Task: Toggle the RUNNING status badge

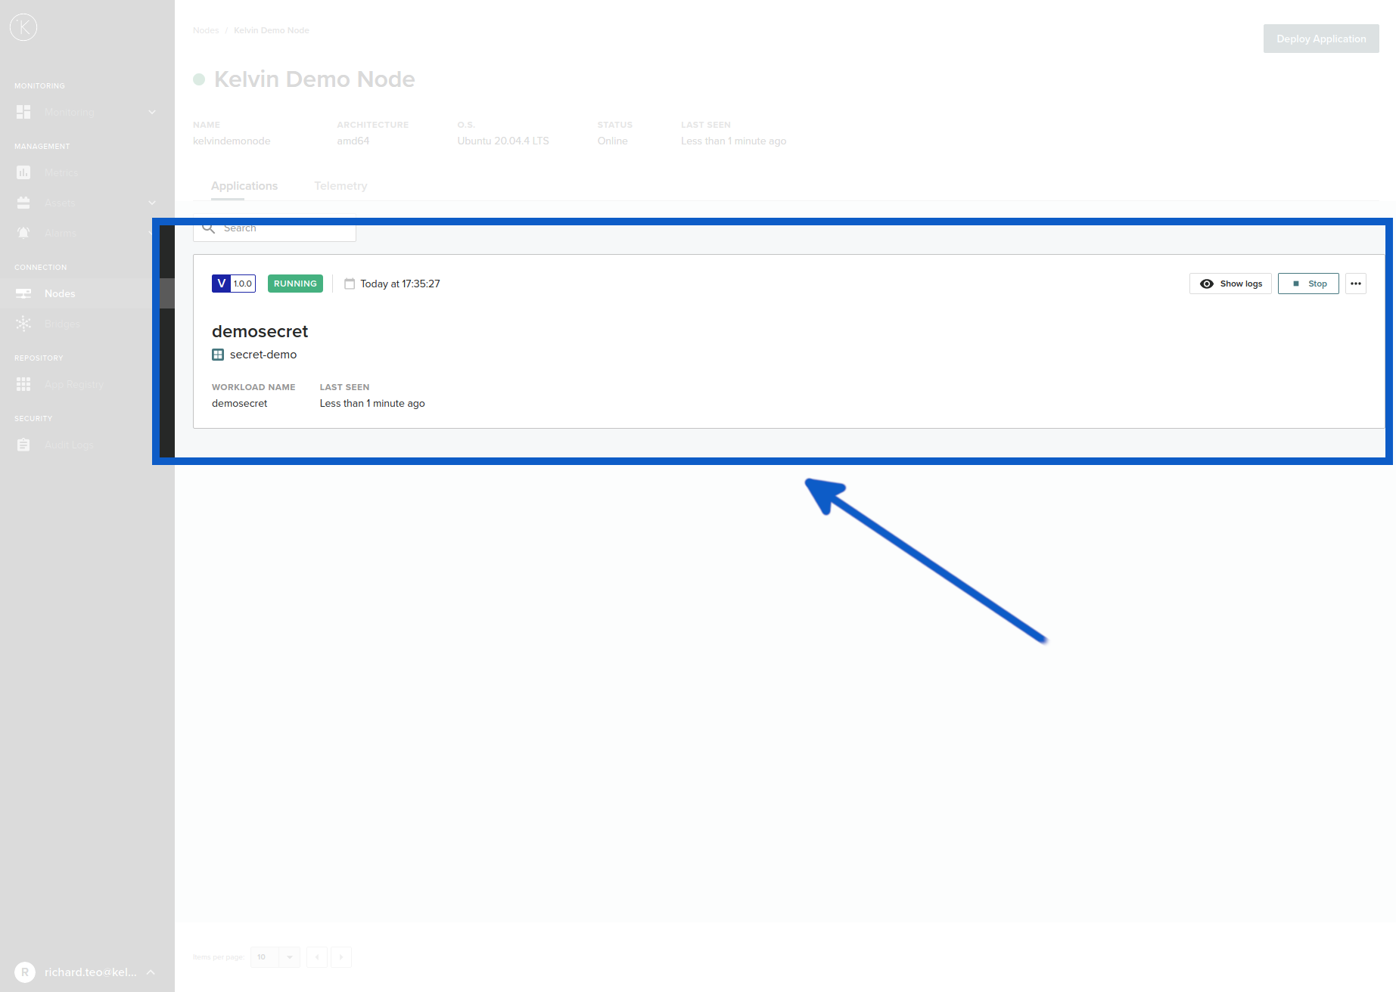Action: point(295,284)
